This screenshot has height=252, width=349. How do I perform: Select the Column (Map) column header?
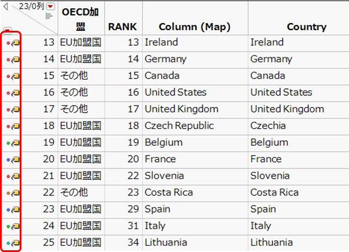(x=194, y=27)
